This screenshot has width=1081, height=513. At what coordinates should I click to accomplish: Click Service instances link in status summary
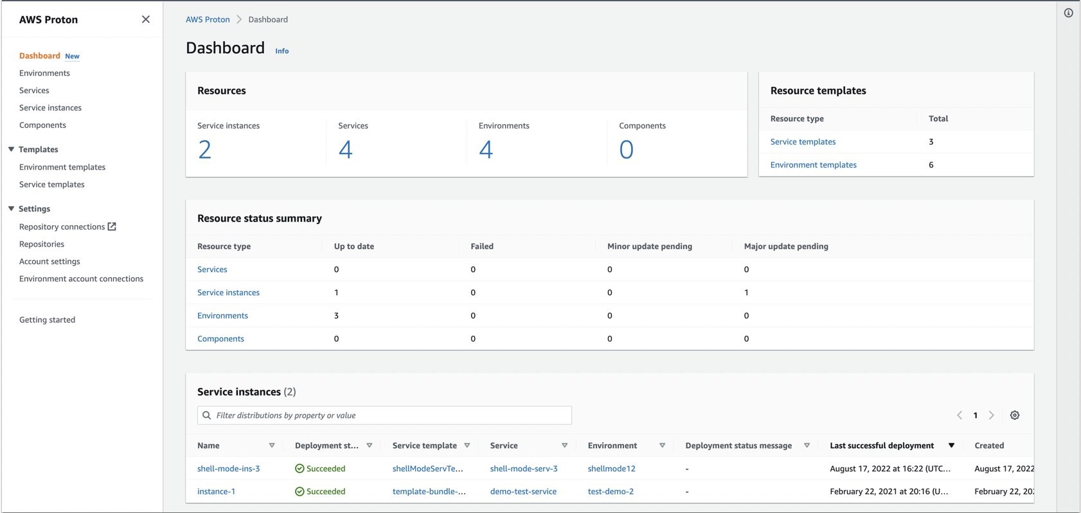click(228, 293)
